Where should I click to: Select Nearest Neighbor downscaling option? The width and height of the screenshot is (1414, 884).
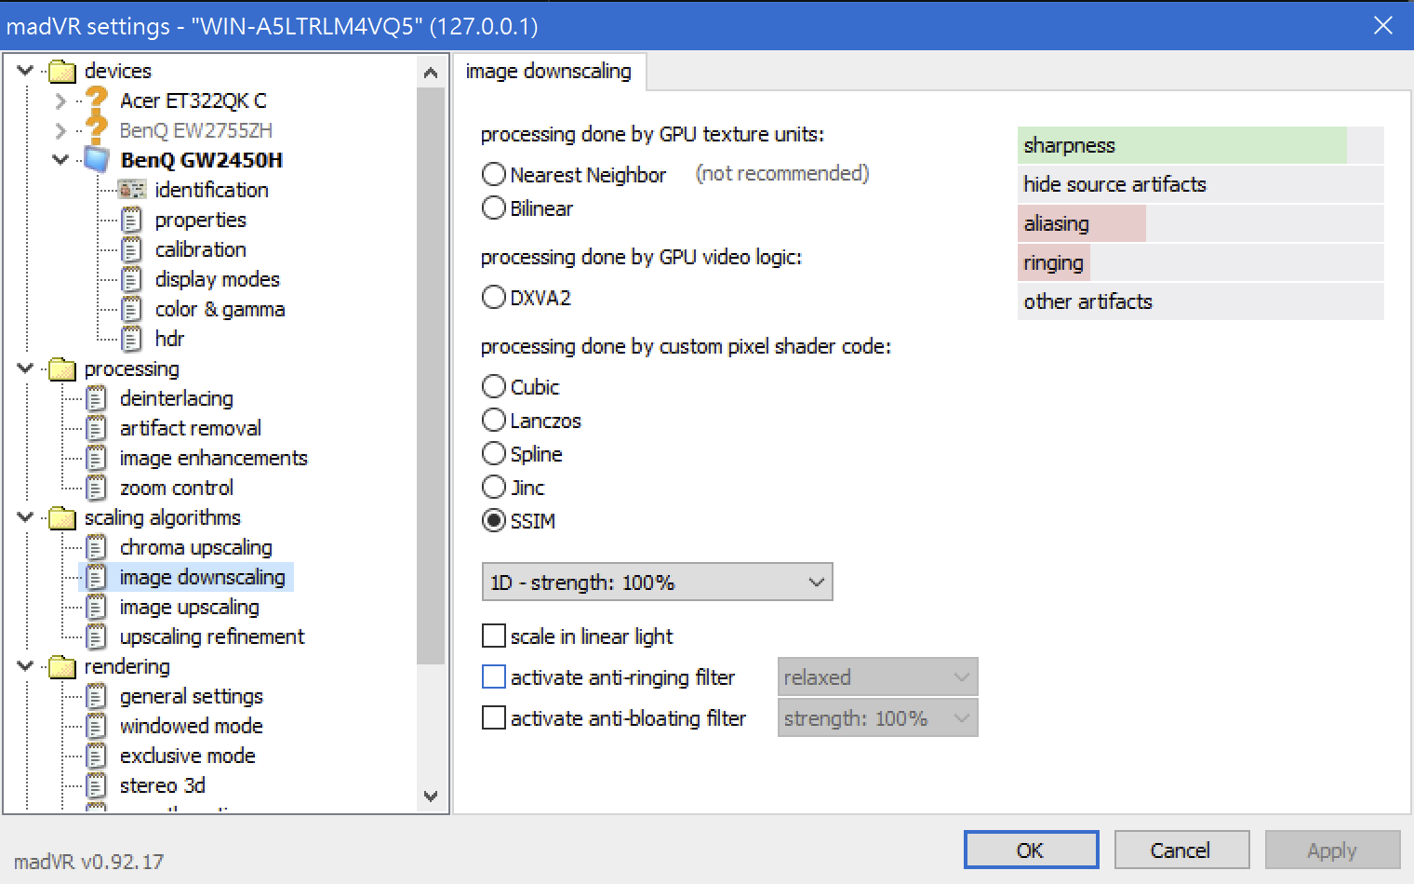click(x=494, y=174)
